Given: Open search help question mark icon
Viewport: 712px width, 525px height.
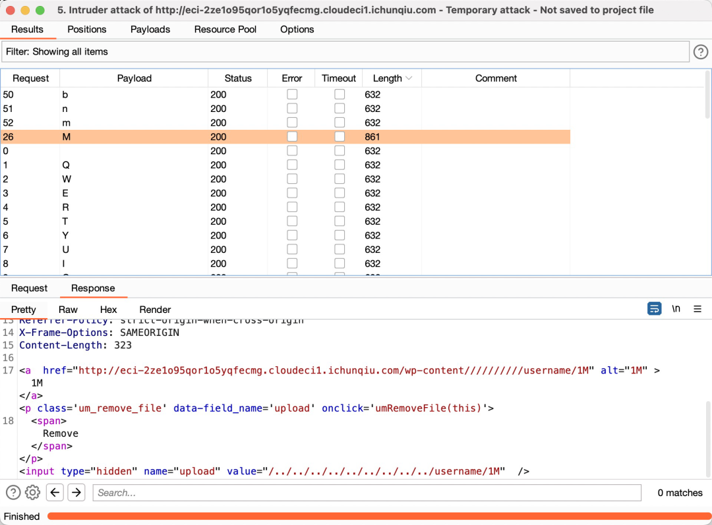Looking at the screenshot, I should point(13,492).
